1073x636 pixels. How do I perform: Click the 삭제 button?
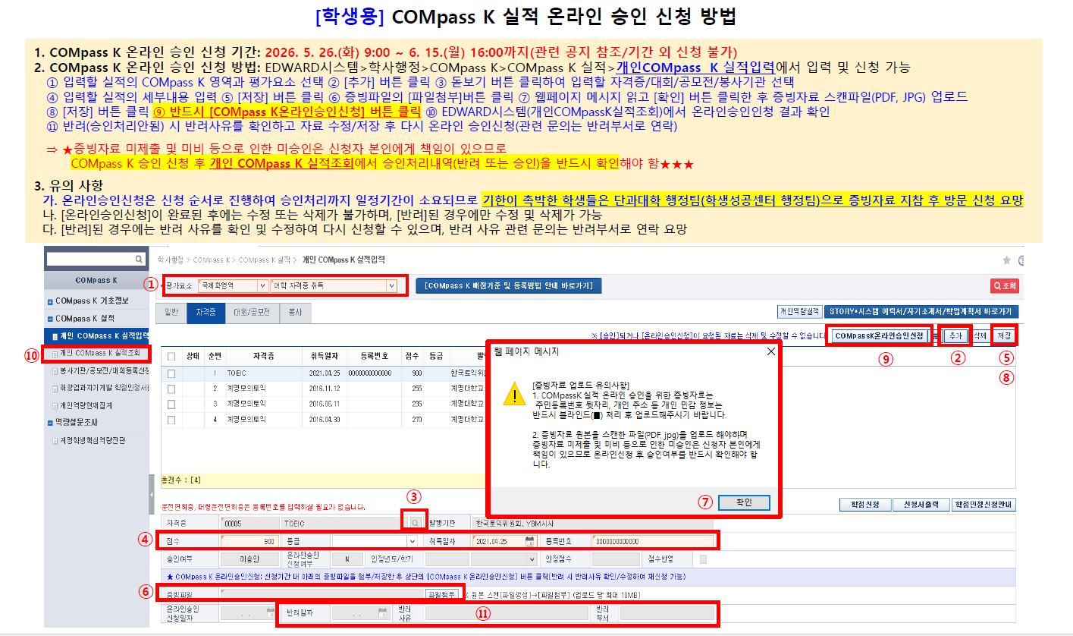tap(979, 335)
